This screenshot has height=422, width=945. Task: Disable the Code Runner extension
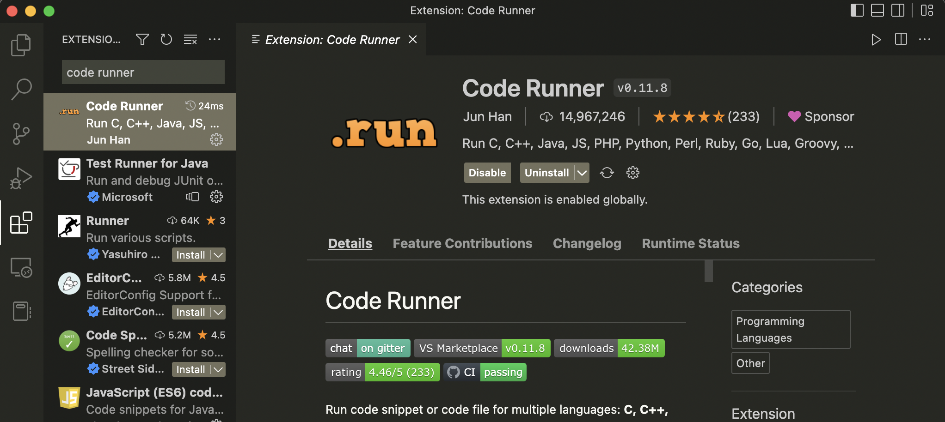point(487,173)
